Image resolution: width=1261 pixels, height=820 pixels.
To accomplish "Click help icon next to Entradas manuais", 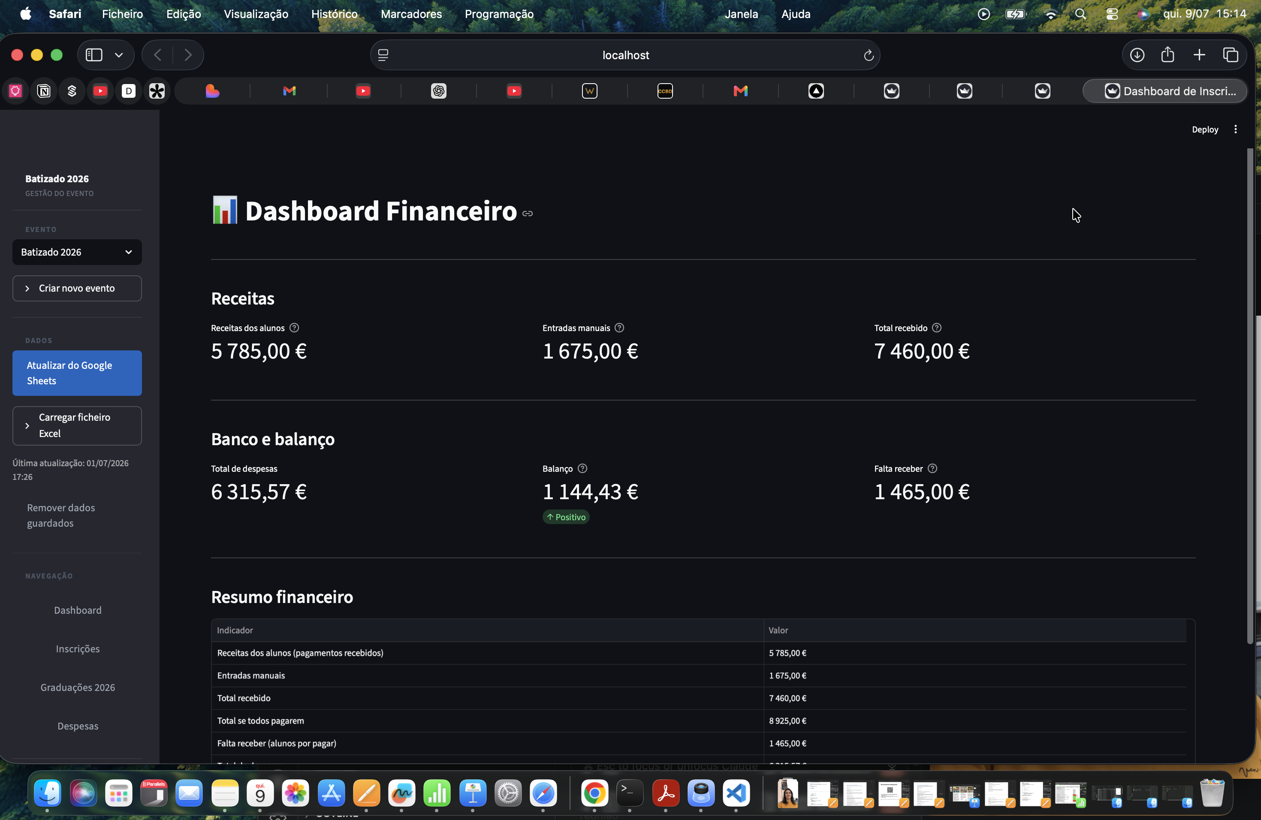I will 619,328.
